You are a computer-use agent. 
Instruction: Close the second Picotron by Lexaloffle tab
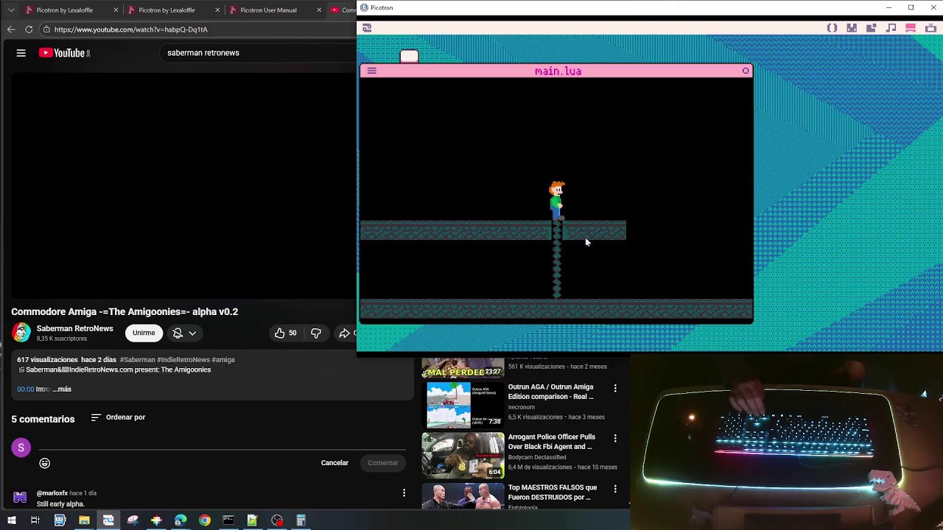[217, 10]
